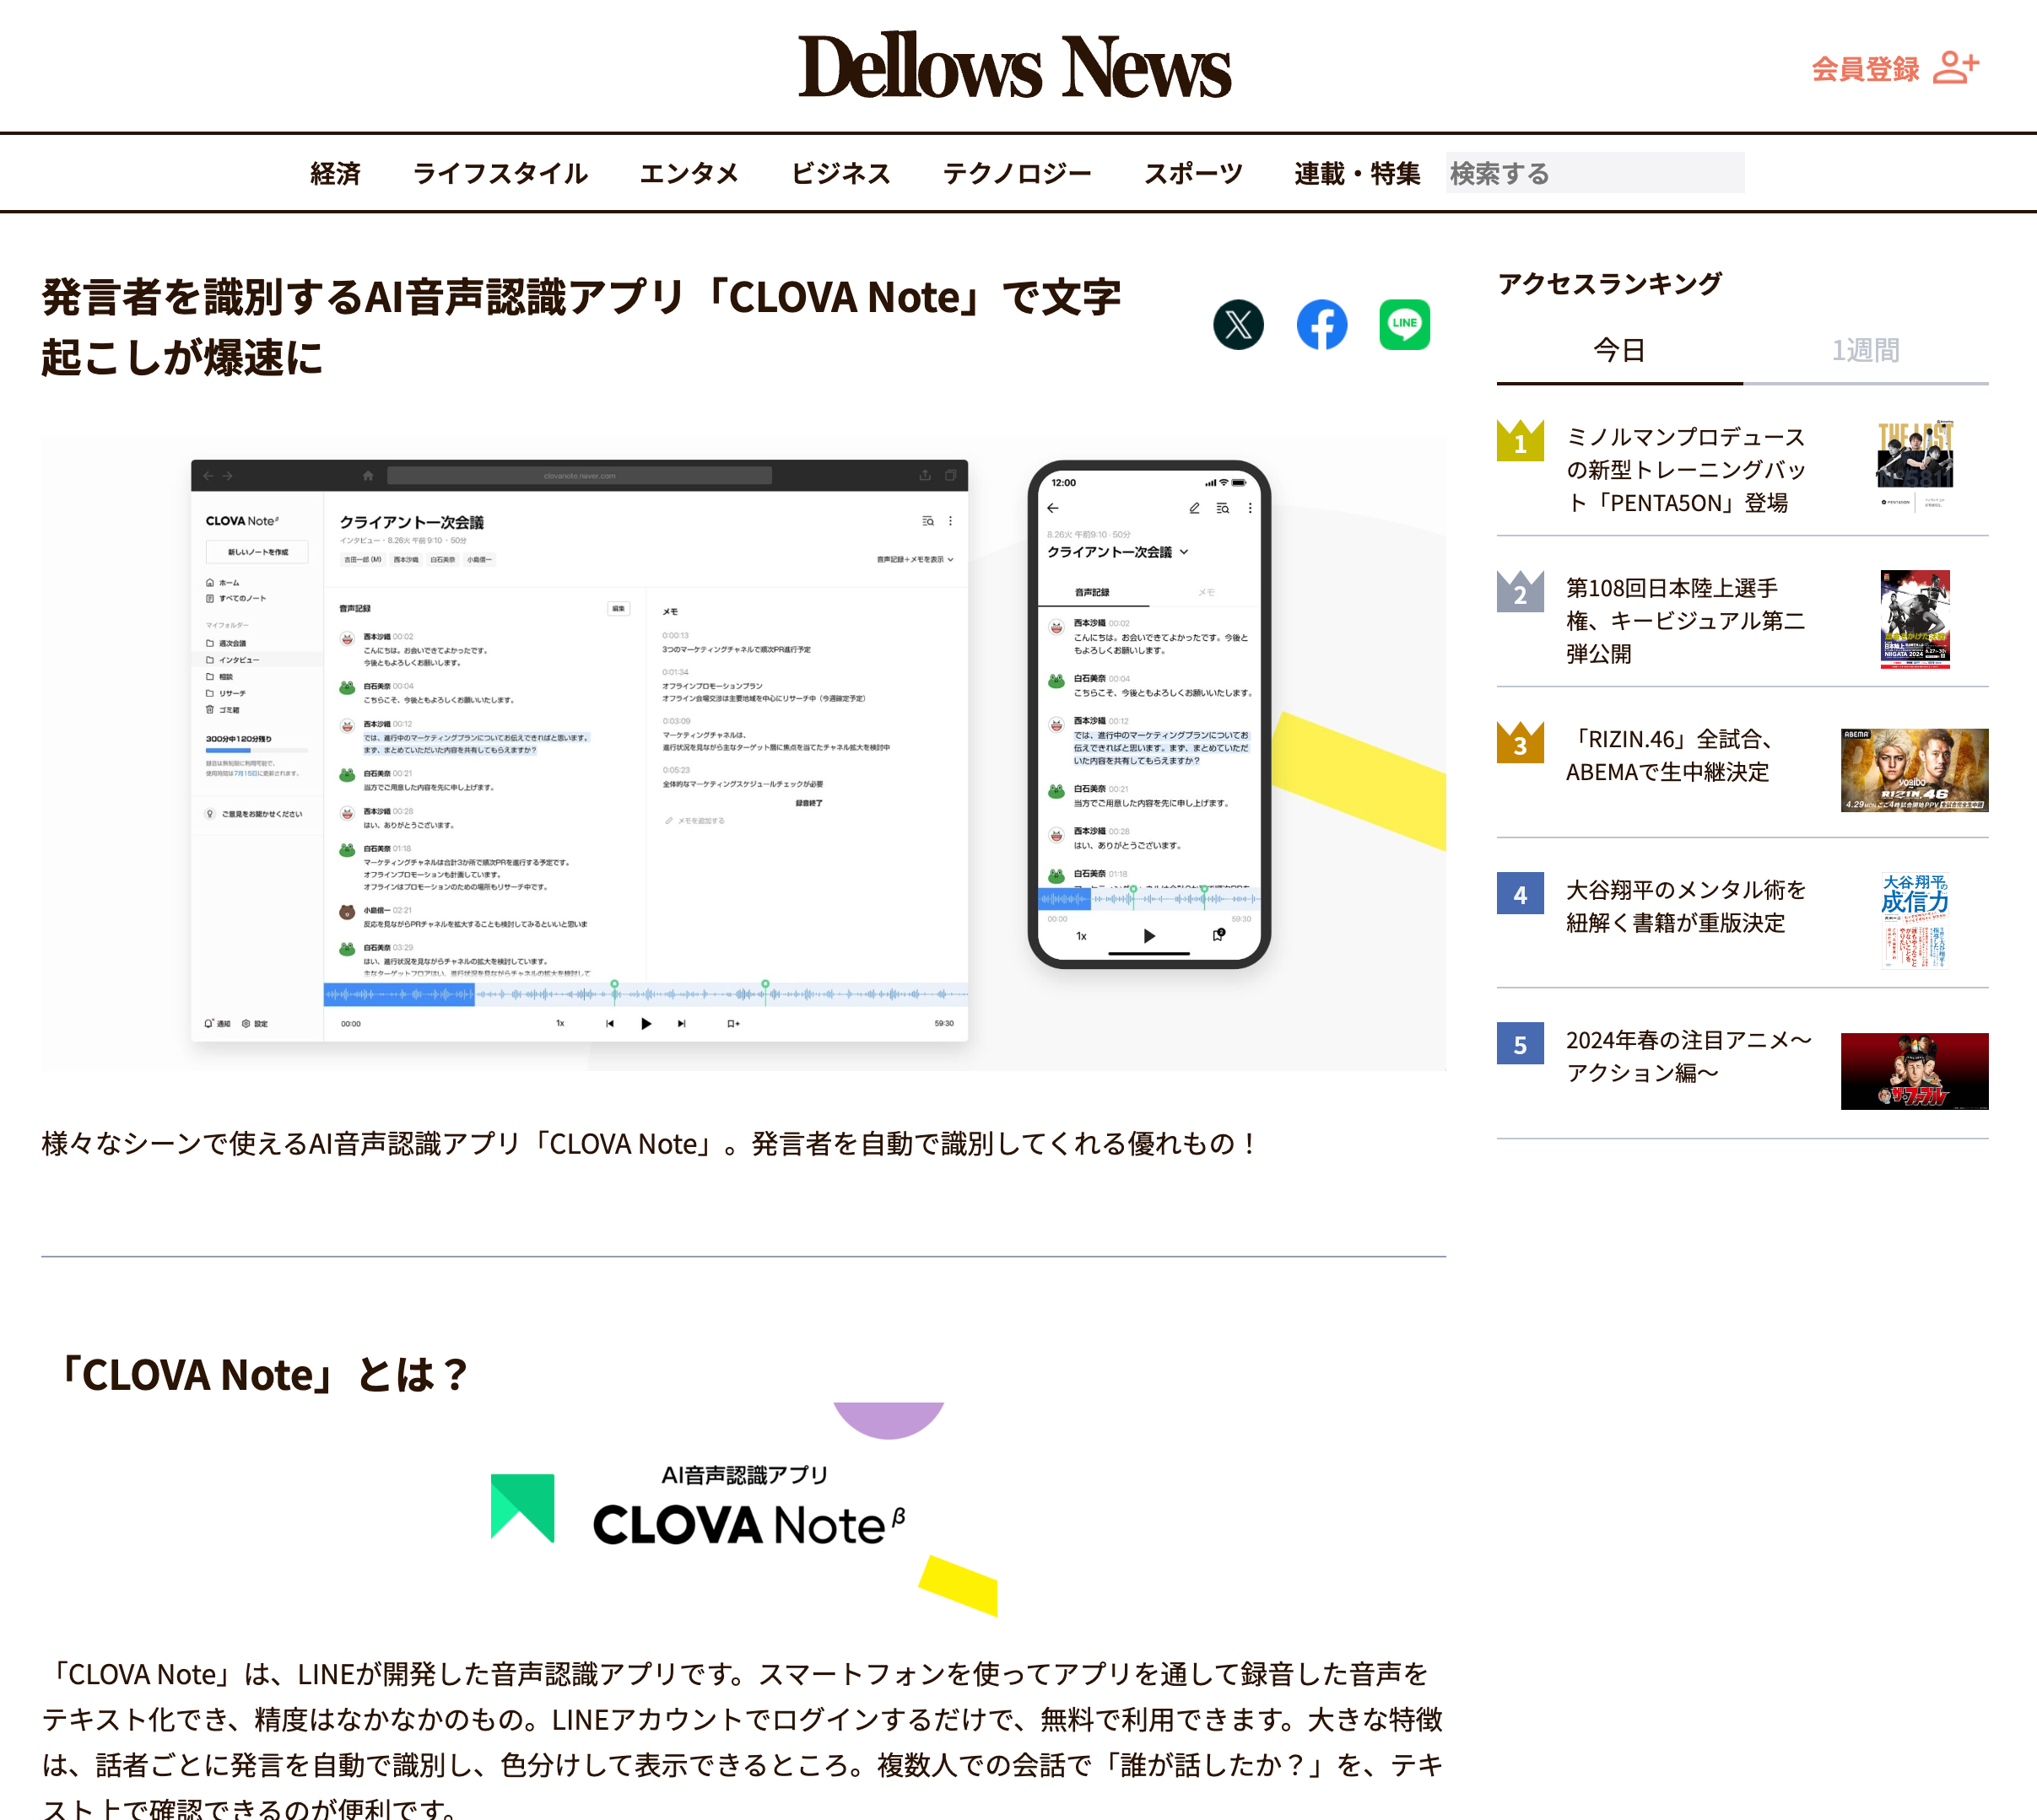Click the rank 4 number badge
2037x1820 pixels.
pos(1520,894)
